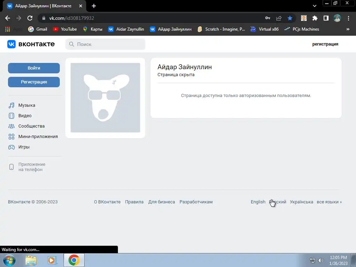Click the extension icon beside the bookmark star
This screenshot has height=267, width=356.
(x=304, y=18)
